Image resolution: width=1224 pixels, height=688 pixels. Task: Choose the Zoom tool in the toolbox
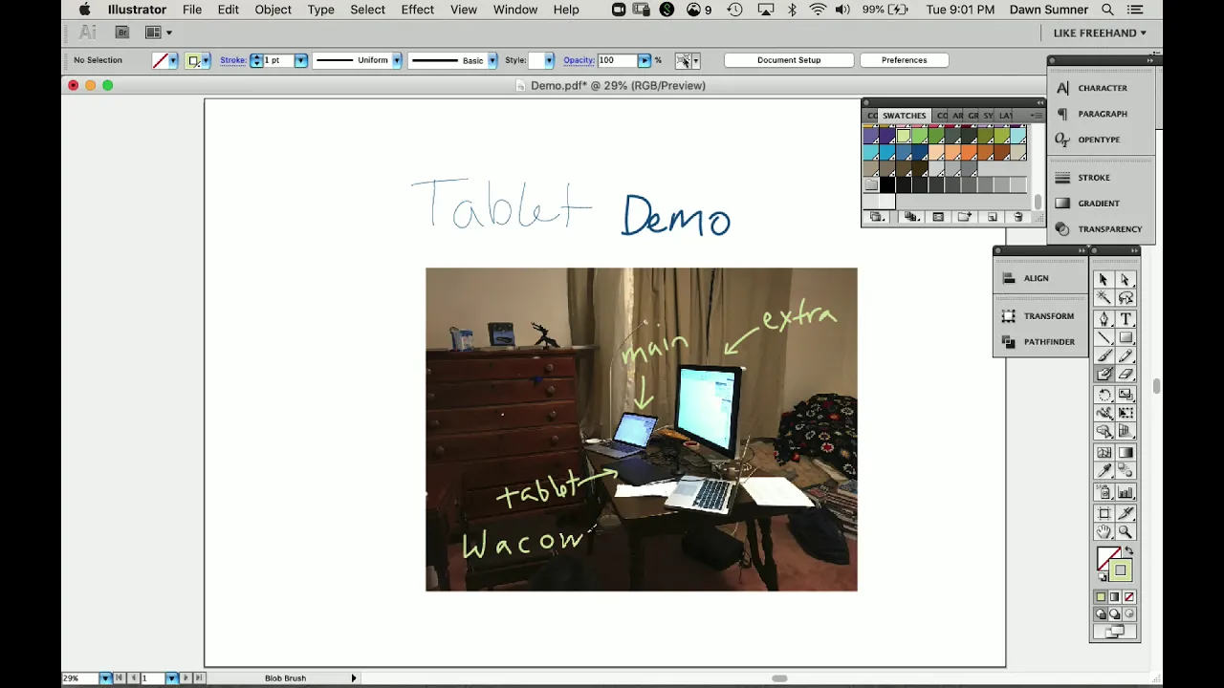click(x=1126, y=531)
